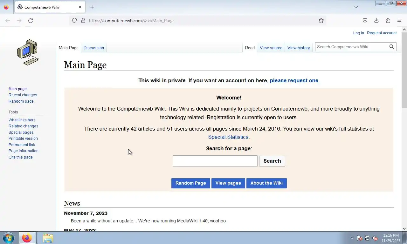This screenshot has height=244, width=407.
Task: Open a new browser tab
Action: (92, 7)
